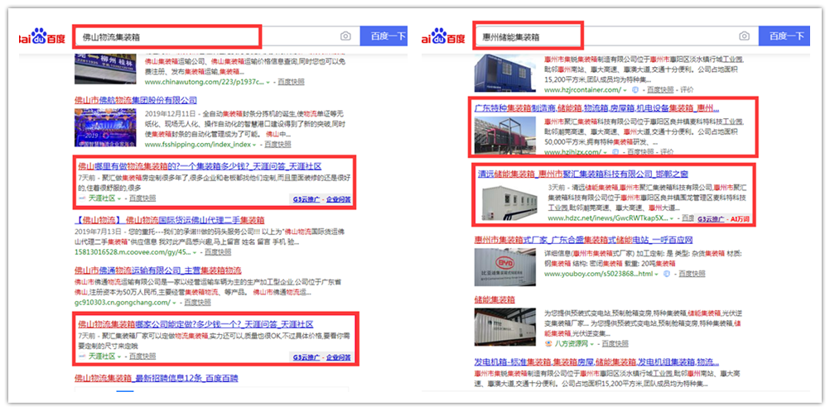This screenshot has height=411, width=830.
Task: Open BYD container thumbnail for 惠州市集装箱式厂家
Action: pyautogui.click(x=505, y=267)
